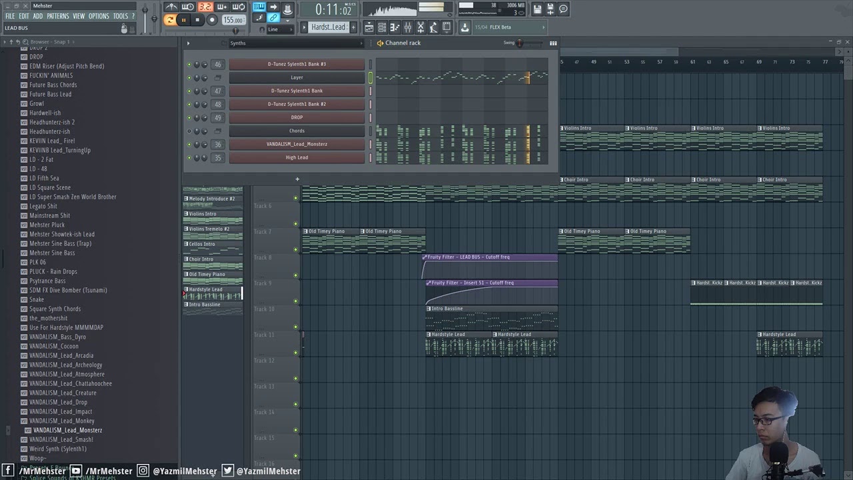Mute the High Lead channel
Screen dimensions: 853x480
tap(189, 158)
